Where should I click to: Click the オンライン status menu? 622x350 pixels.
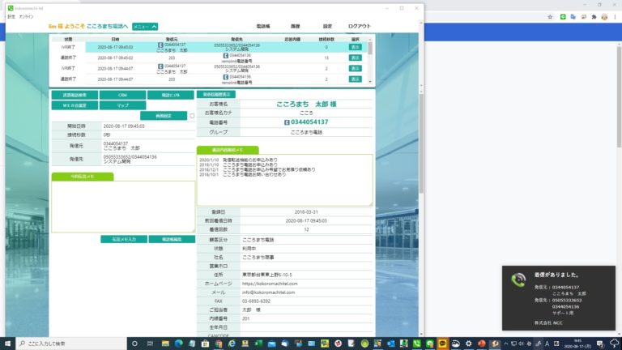point(26,17)
